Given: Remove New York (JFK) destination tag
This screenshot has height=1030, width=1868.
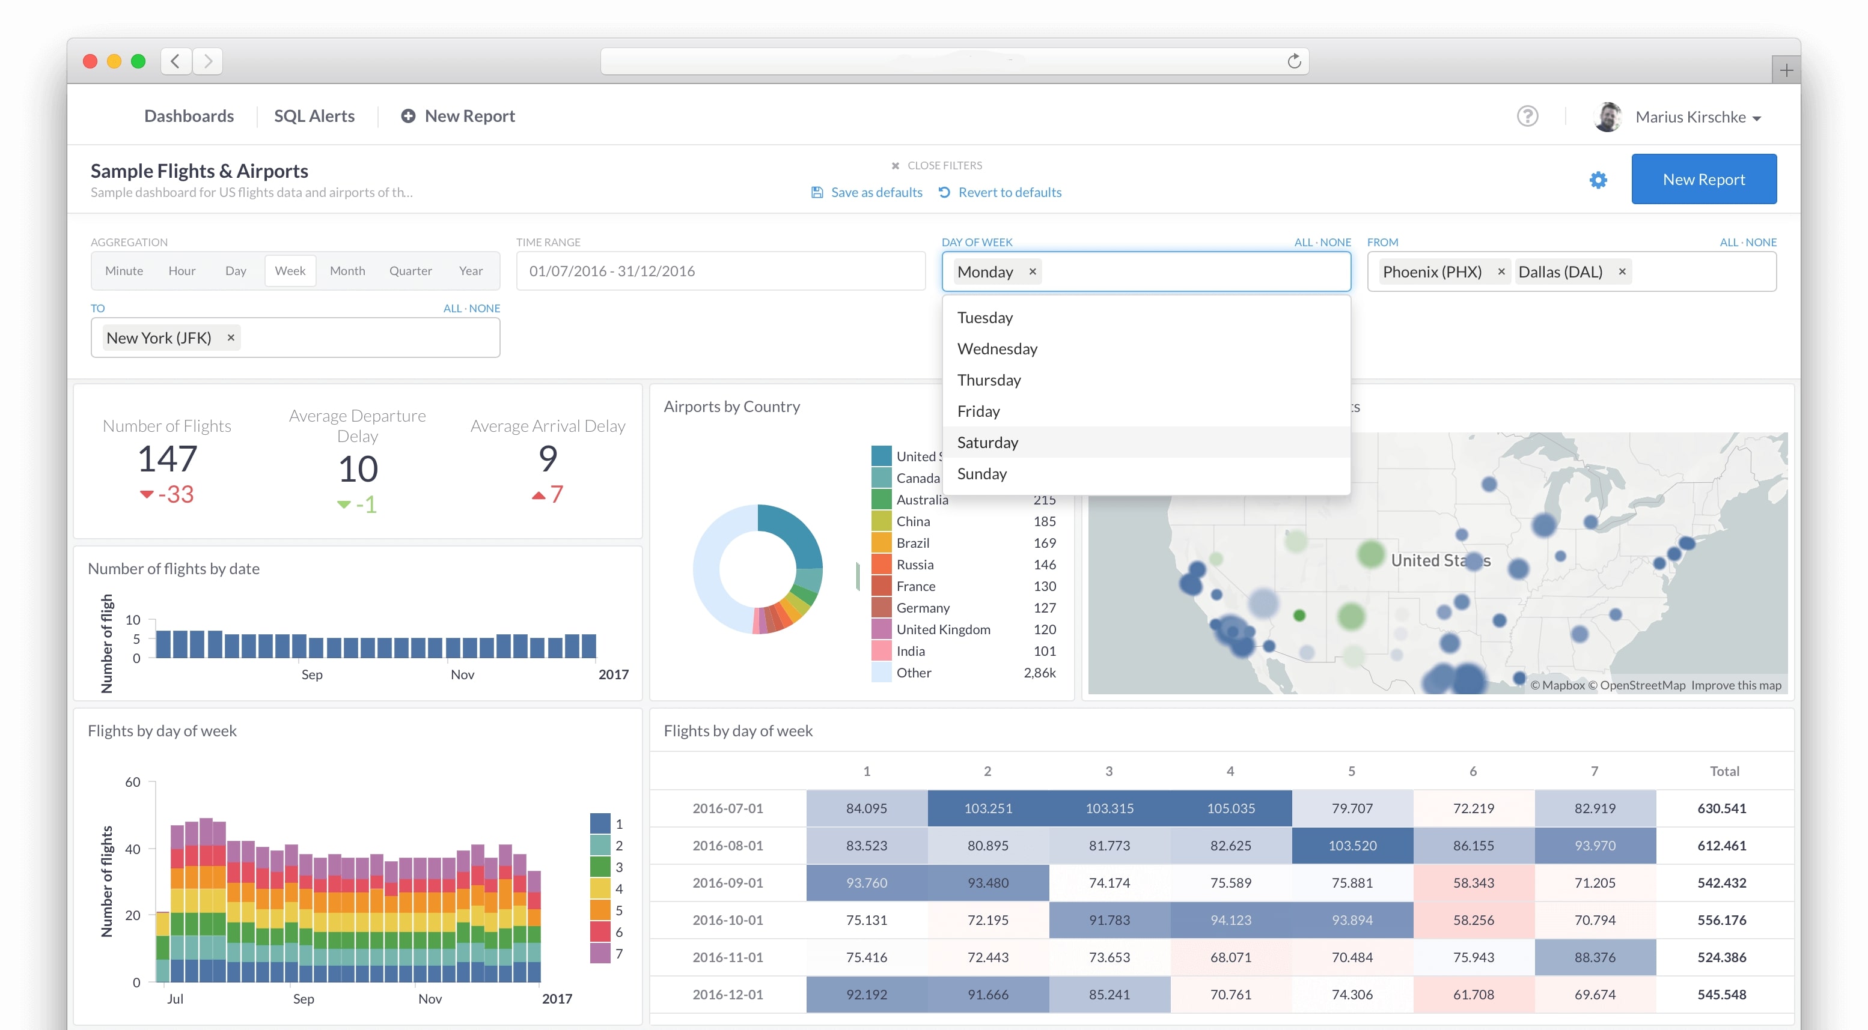Looking at the screenshot, I should [x=231, y=338].
